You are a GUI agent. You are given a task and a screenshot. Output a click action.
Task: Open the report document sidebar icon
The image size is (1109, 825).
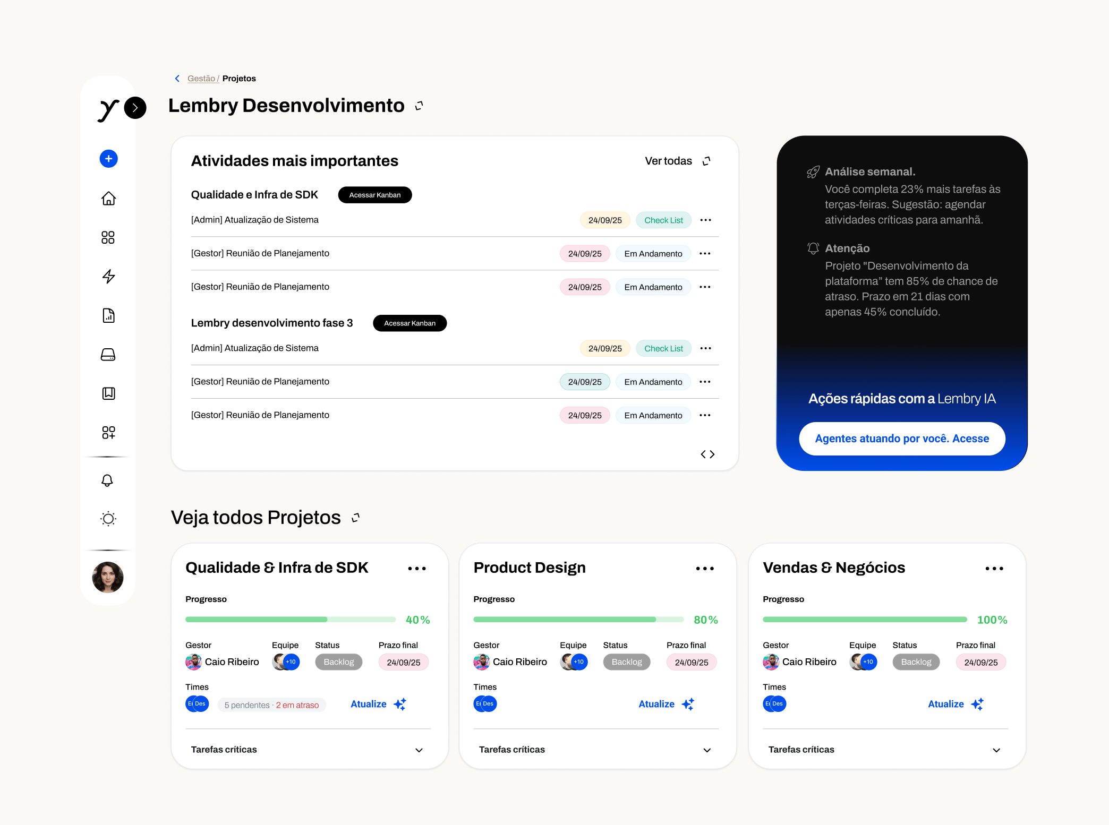(x=108, y=315)
